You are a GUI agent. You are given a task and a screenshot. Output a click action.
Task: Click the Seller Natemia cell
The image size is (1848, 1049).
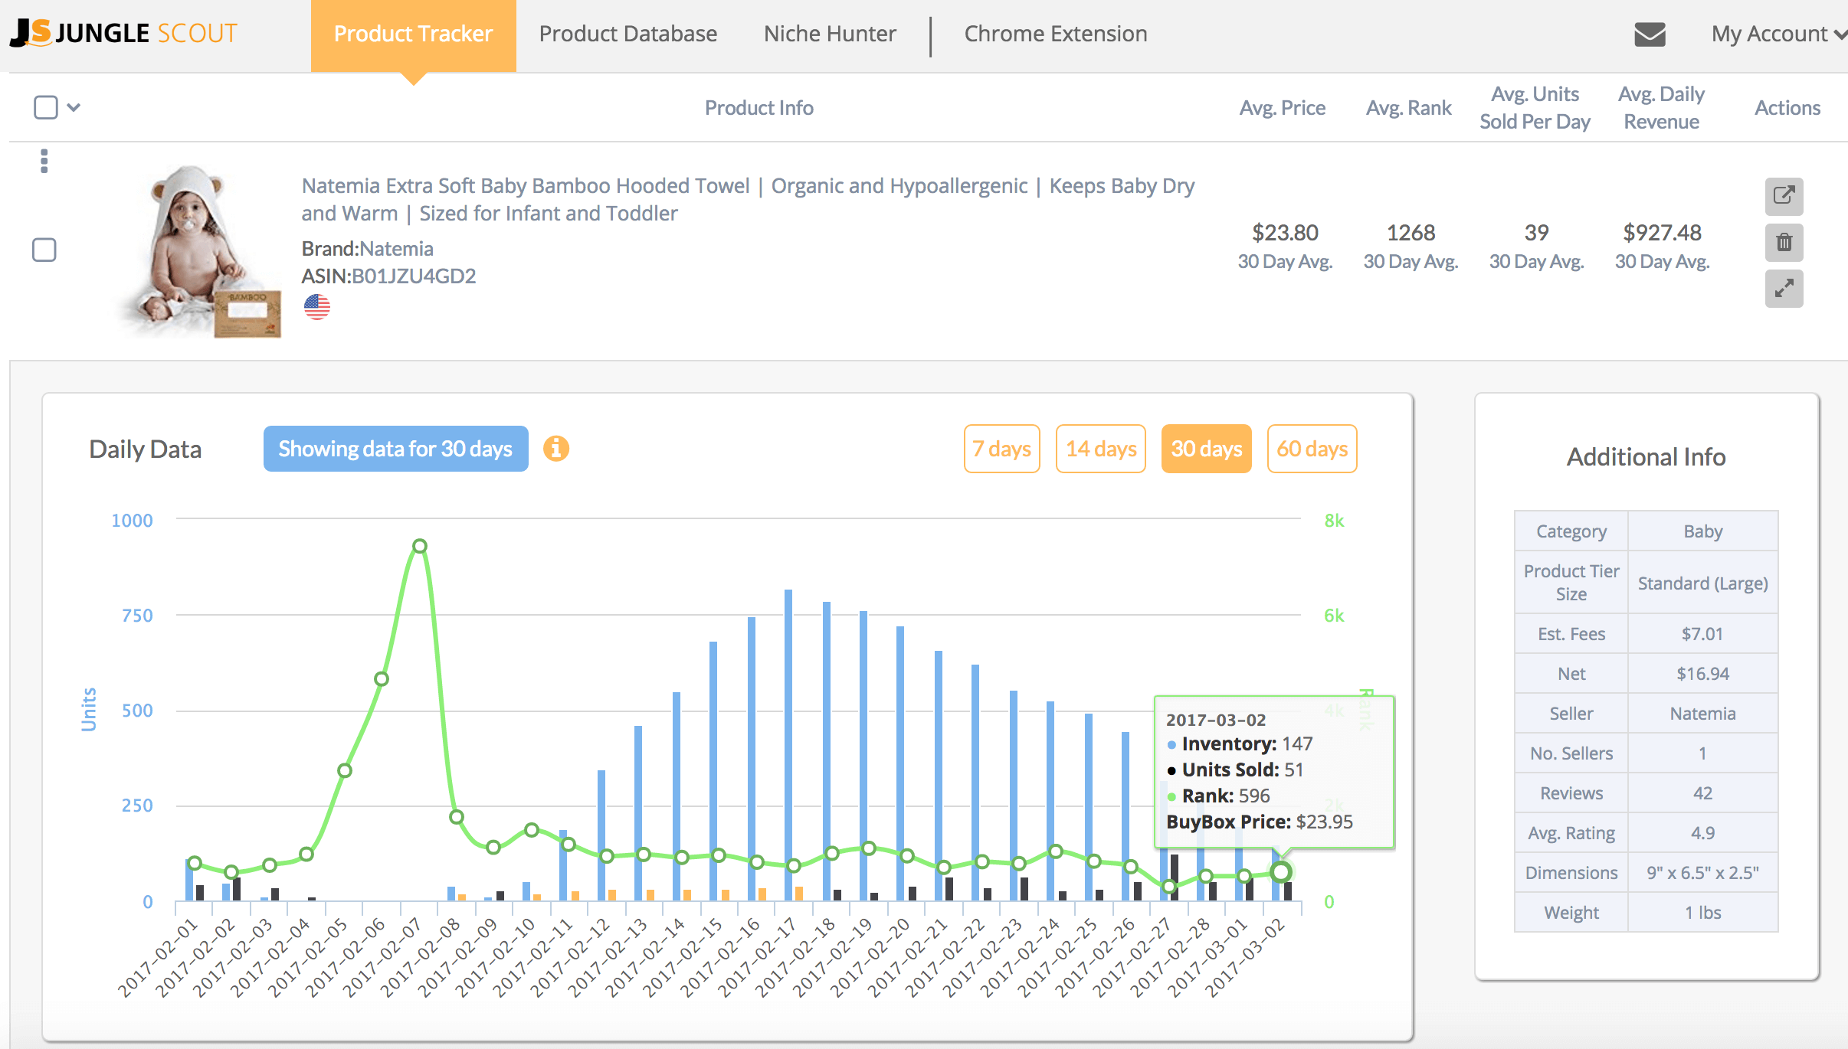(x=1702, y=713)
